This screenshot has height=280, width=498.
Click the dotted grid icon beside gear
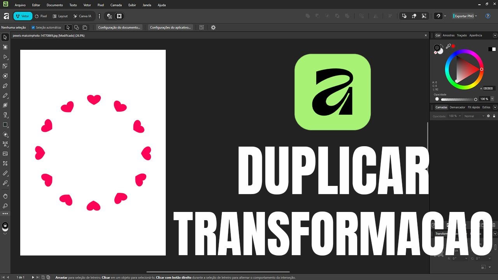coord(202,28)
